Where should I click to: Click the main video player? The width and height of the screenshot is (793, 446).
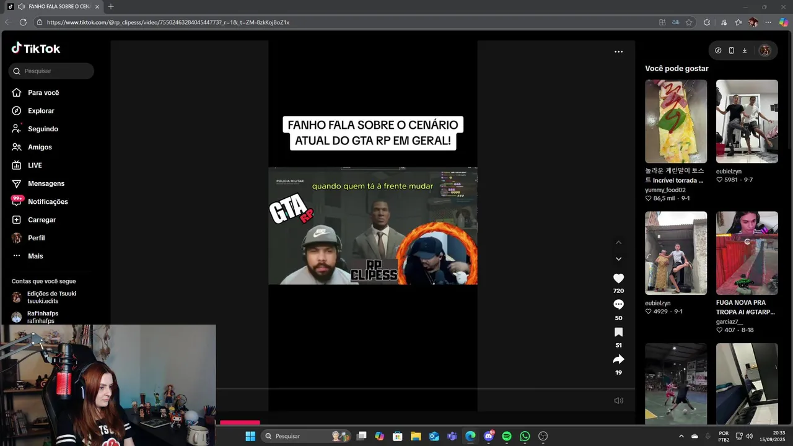[372, 226]
